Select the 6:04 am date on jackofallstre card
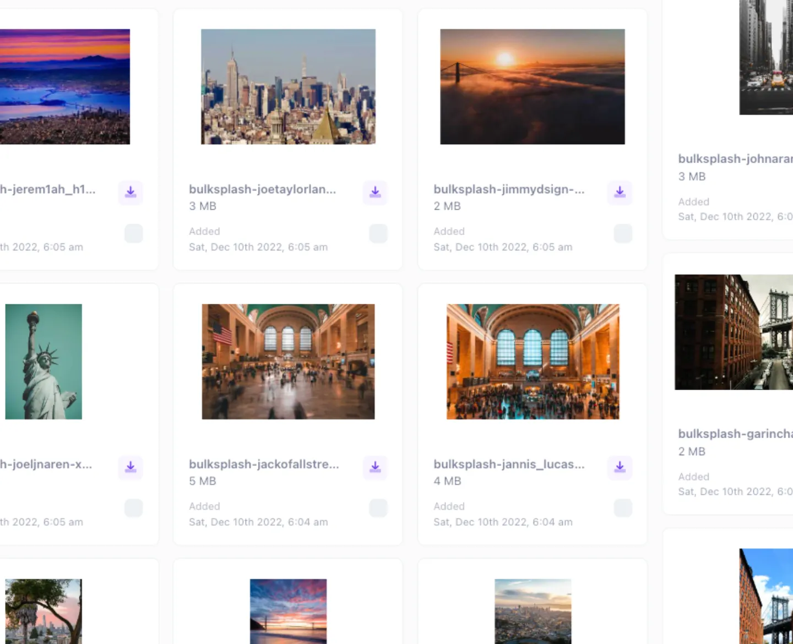 [258, 522]
